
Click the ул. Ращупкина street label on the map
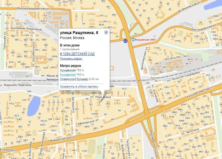click(100, 97)
